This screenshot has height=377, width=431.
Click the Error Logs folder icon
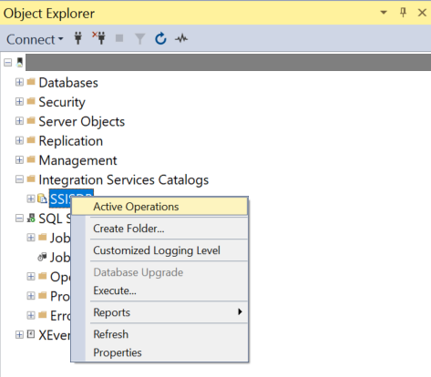coord(43,314)
